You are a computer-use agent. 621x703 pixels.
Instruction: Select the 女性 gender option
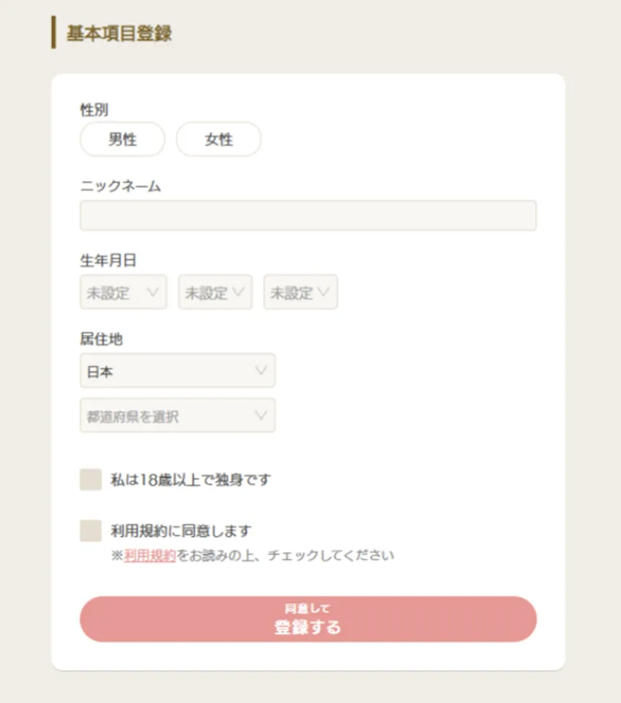218,139
